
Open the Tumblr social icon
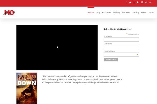[x=134, y=2]
